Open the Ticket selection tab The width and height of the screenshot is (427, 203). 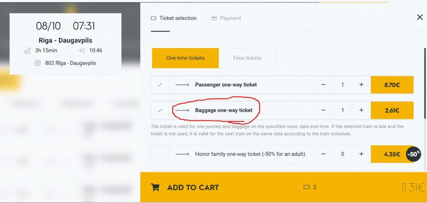pyautogui.click(x=173, y=18)
